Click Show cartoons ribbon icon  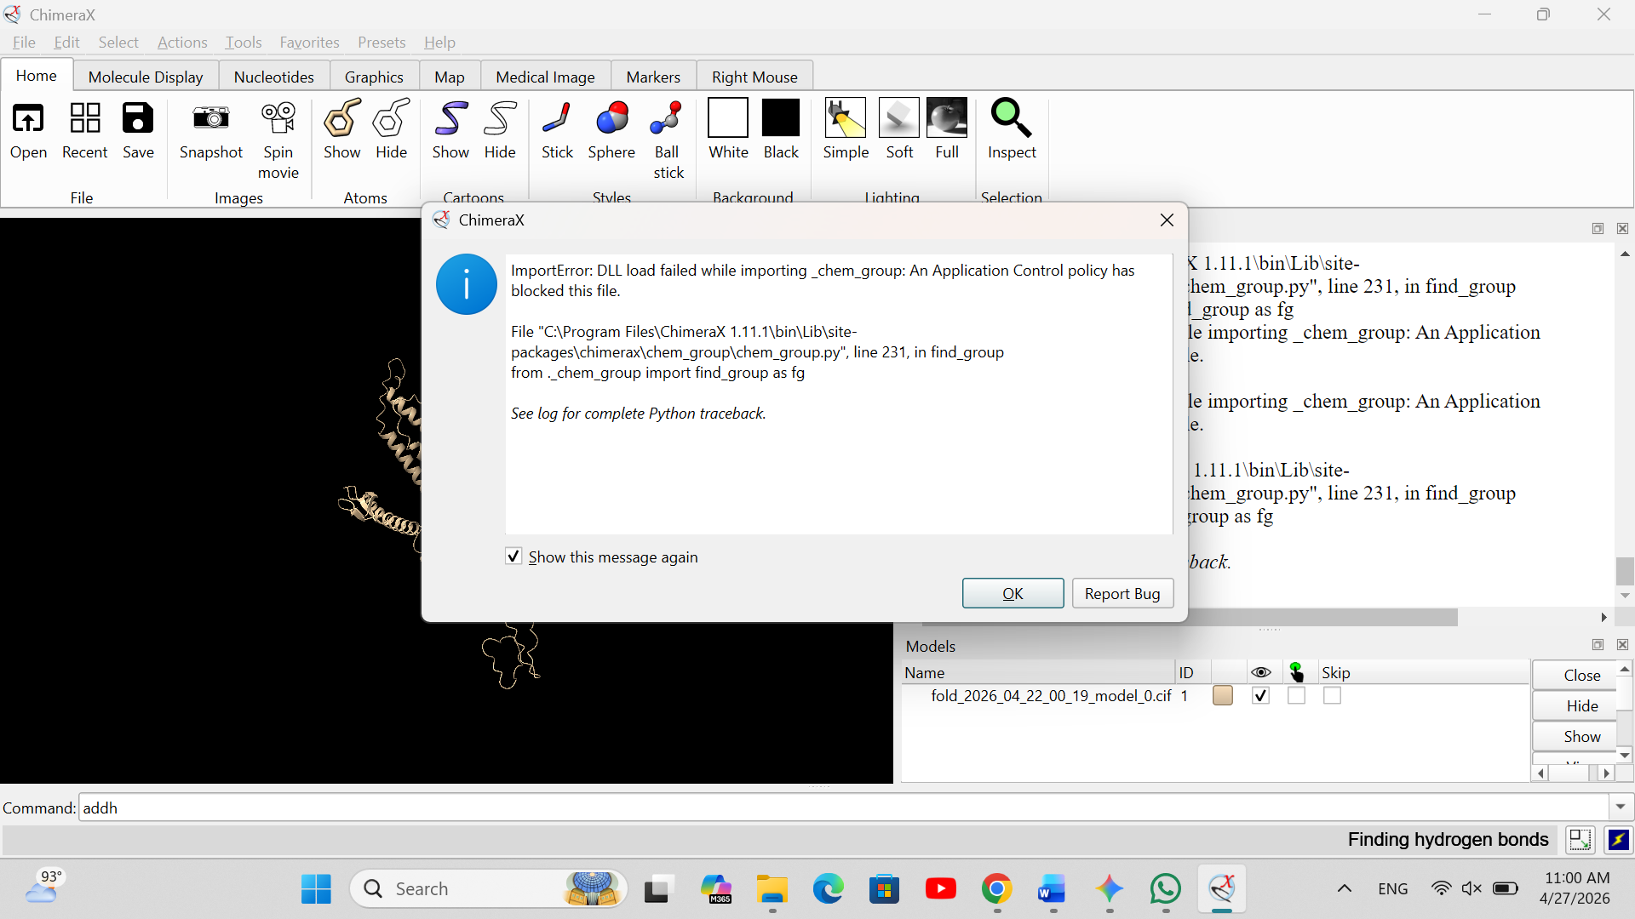pyautogui.click(x=450, y=119)
